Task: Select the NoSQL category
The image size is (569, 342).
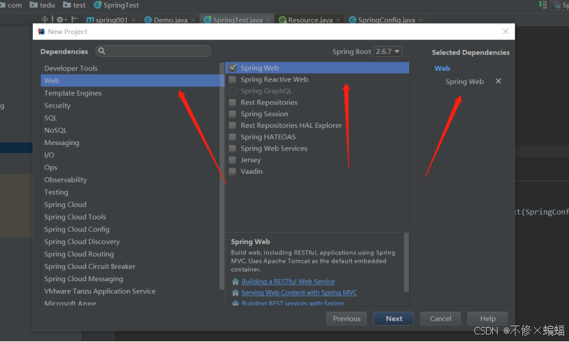Action: [130, 130]
